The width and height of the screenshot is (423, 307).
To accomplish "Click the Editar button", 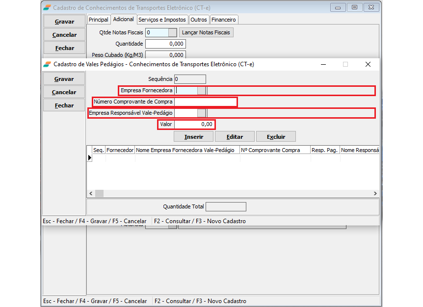I will (235, 137).
